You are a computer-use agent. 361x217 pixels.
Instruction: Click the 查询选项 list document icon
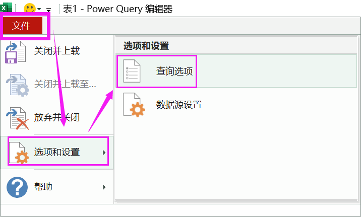click(132, 71)
